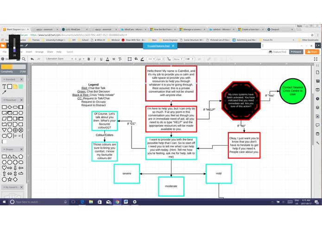Open Word from the taskbar
Image resolution: width=322 pixels, height=229 pixels.
click(x=126, y=202)
